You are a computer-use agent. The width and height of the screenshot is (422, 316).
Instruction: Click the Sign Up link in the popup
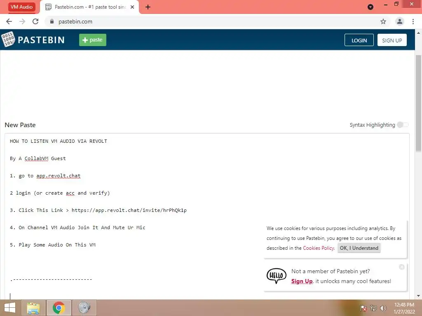(x=302, y=281)
